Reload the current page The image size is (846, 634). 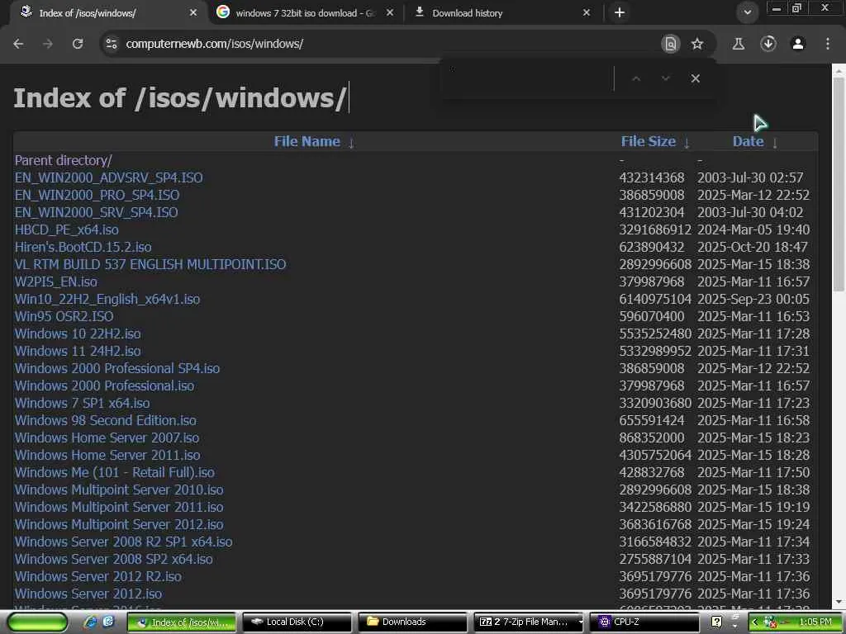point(78,44)
